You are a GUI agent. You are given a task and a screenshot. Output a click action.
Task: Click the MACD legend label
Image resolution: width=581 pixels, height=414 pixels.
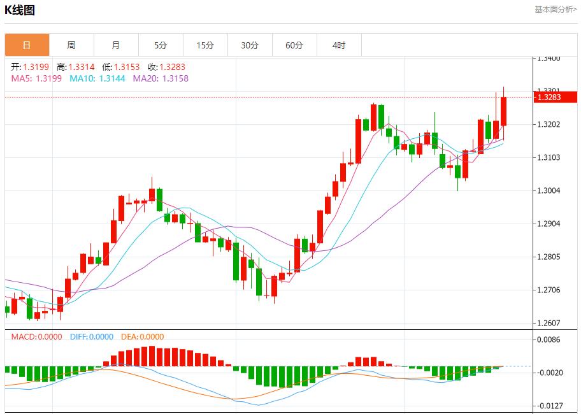tap(37, 337)
